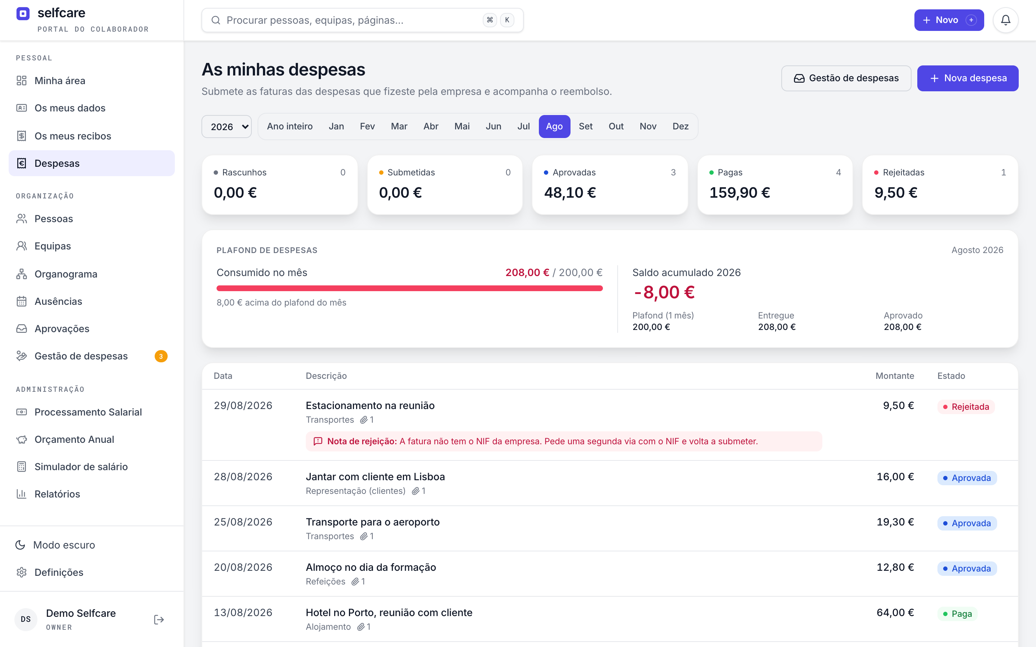Click the Novo button
The width and height of the screenshot is (1036, 647).
click(949, 20)
